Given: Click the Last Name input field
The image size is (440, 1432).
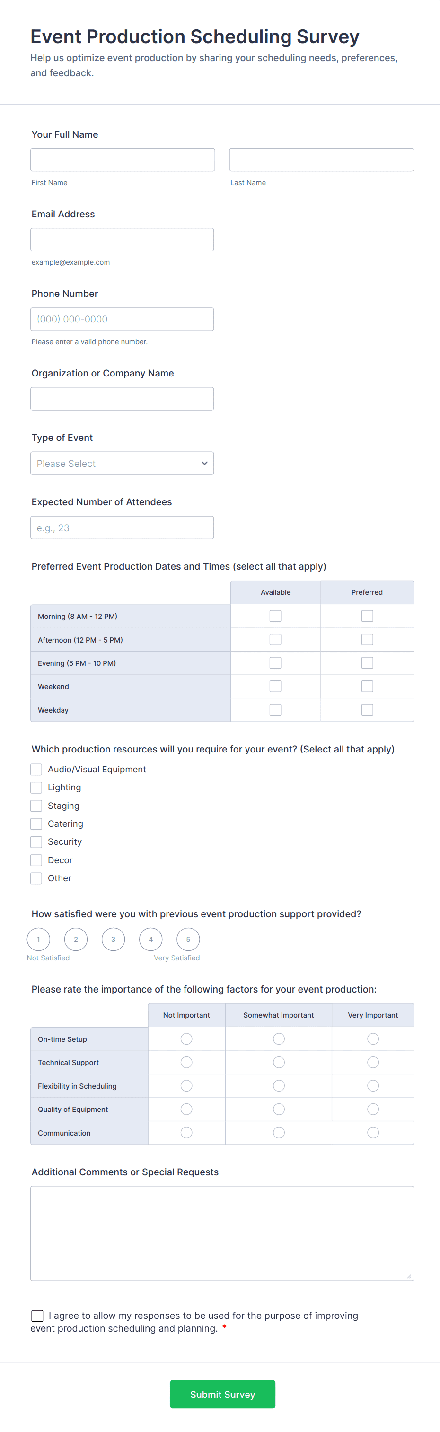Looking at the screenshot, I should [x=321, y=160].
